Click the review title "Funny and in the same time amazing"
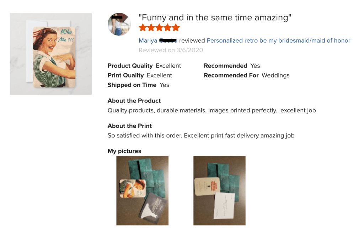364x232 pixels. tap(215, 18)
